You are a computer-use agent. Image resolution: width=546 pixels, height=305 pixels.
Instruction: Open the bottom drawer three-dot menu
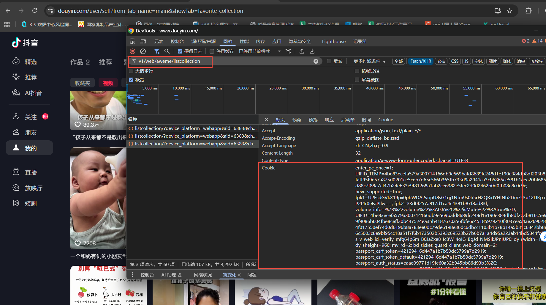click(x=132, y=275)
